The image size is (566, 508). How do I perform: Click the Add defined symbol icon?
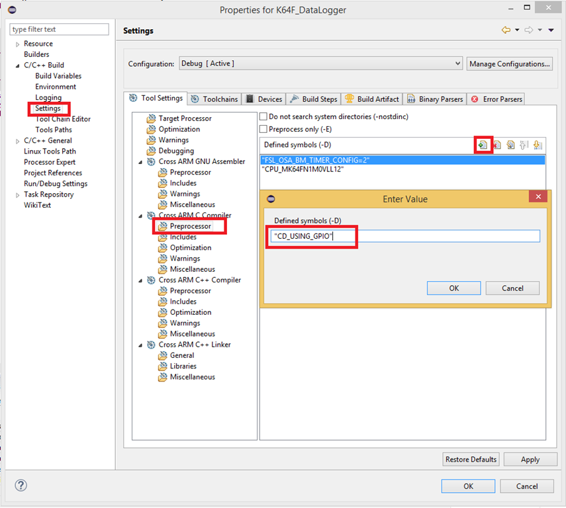click(x=483, y=145)
